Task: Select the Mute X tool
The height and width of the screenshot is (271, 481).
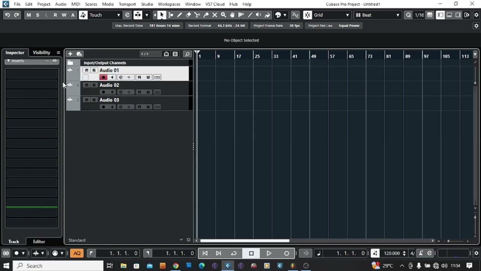Action: coord(215,15)
